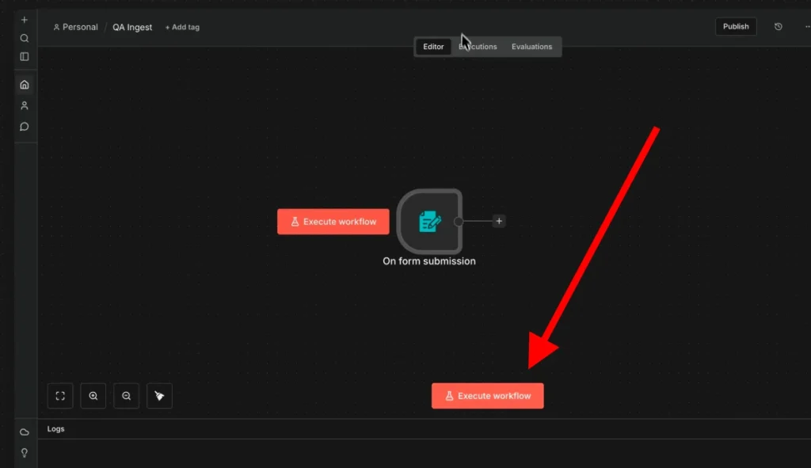The height and width of the screenshot is (468, 811).
Task: Open the cloud admin icon in the sidebar
Action: [x=24, y=432]
